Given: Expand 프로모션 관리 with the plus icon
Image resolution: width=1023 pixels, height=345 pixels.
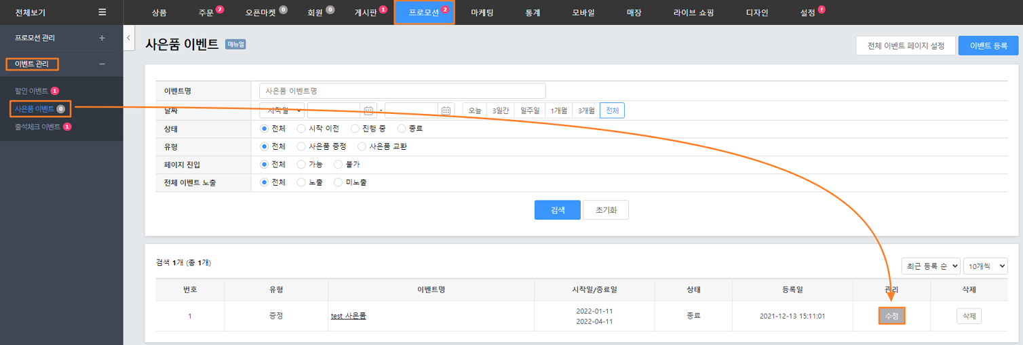Looking at the screenshot, I should (102, 38).
